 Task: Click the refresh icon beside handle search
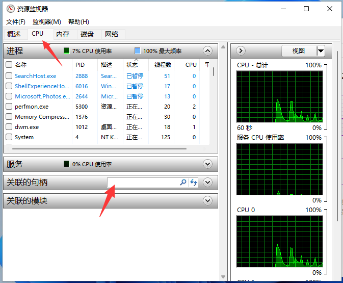point(194,183)
